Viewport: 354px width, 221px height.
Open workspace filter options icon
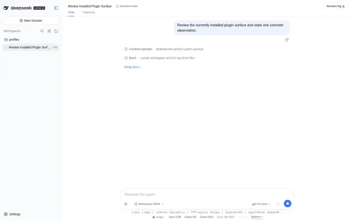(x=49, y=31)
